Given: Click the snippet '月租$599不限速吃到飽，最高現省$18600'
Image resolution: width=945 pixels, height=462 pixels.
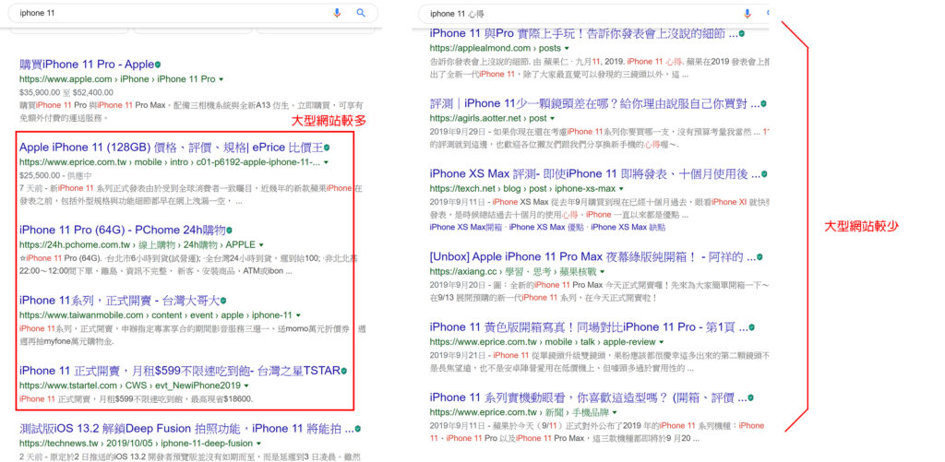Looking at the screenshot, I should 155,399.
